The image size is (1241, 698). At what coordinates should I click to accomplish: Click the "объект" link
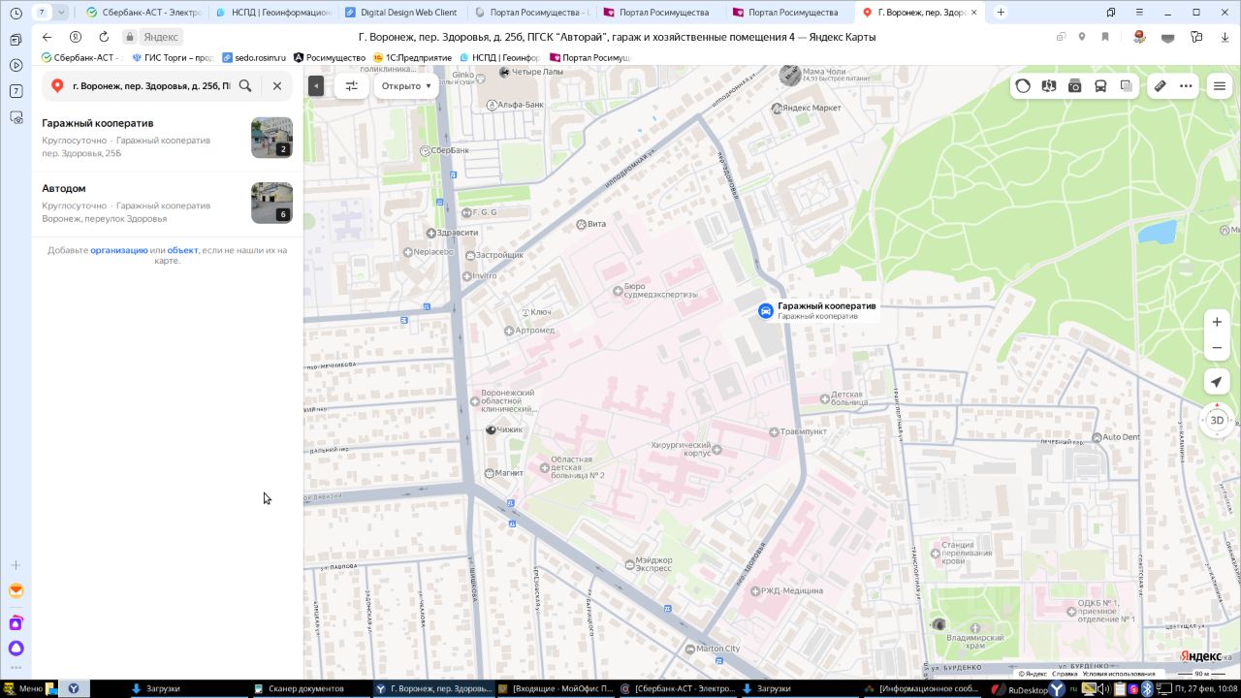point(182,250)
